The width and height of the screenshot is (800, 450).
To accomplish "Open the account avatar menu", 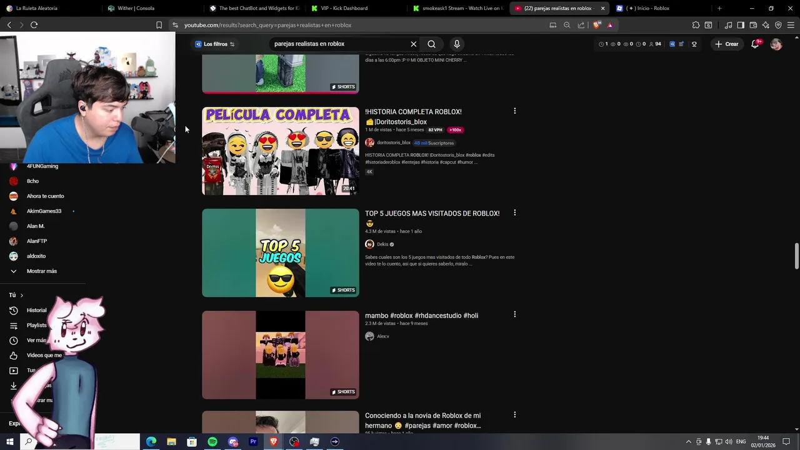I will point(776,44).
